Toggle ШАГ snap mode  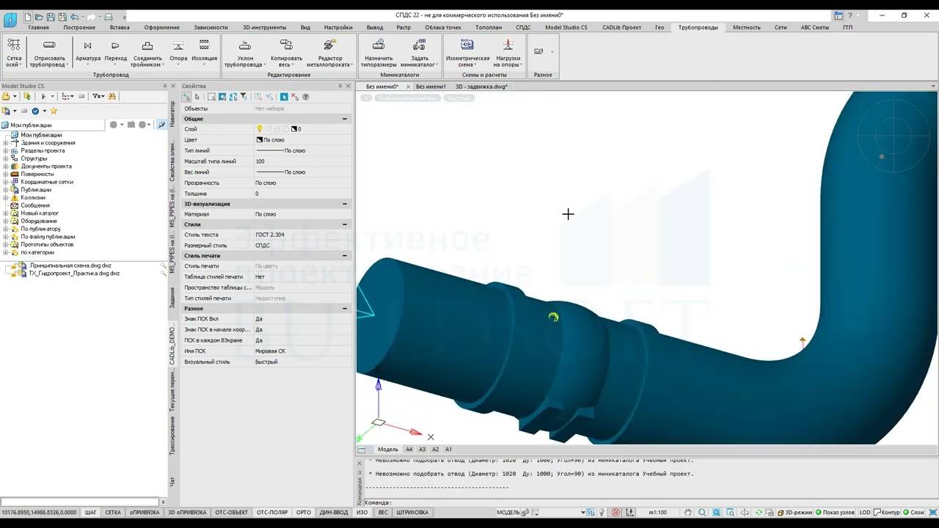point(91,513)
